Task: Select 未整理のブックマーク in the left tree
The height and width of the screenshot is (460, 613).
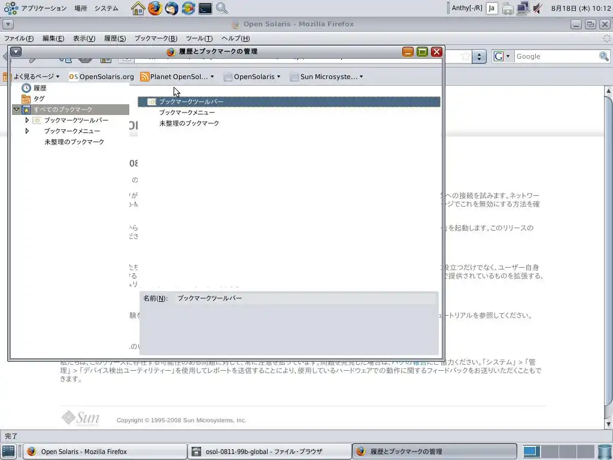Action: [x=74, y=141]
